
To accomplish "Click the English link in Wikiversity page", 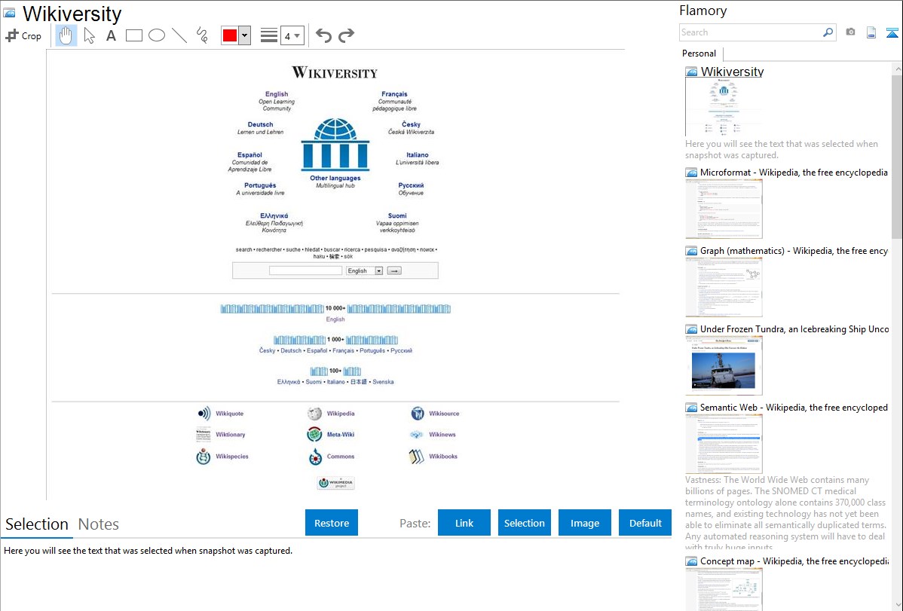I will point(277,94).
